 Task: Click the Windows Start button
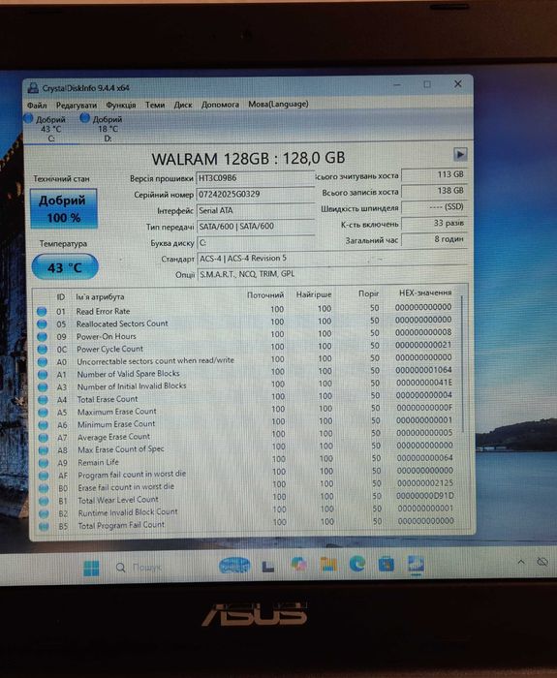point(91,569)
